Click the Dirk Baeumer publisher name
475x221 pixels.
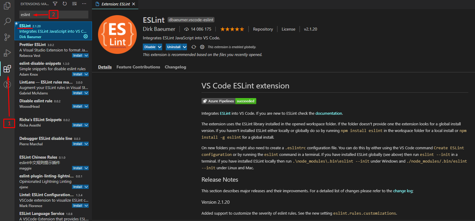pos(159,29)
